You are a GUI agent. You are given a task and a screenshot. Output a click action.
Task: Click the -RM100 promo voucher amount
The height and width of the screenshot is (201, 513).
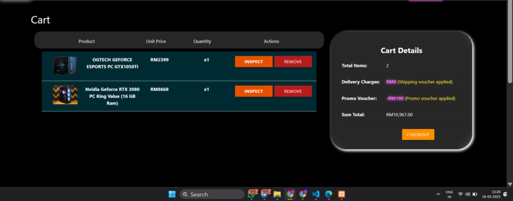(395, 98)
